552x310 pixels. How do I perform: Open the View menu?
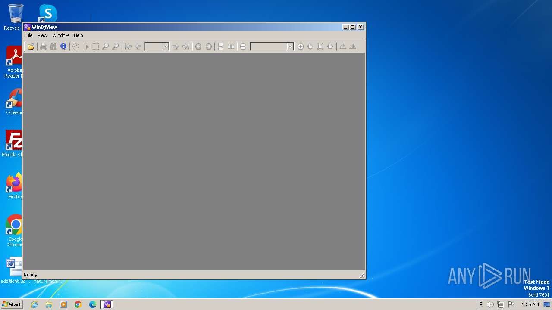[42, 35]
